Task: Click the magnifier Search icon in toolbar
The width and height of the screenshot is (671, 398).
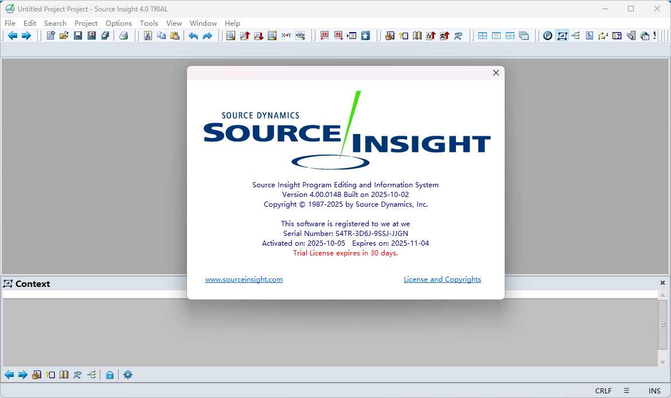Action: [x=231, y=36]
